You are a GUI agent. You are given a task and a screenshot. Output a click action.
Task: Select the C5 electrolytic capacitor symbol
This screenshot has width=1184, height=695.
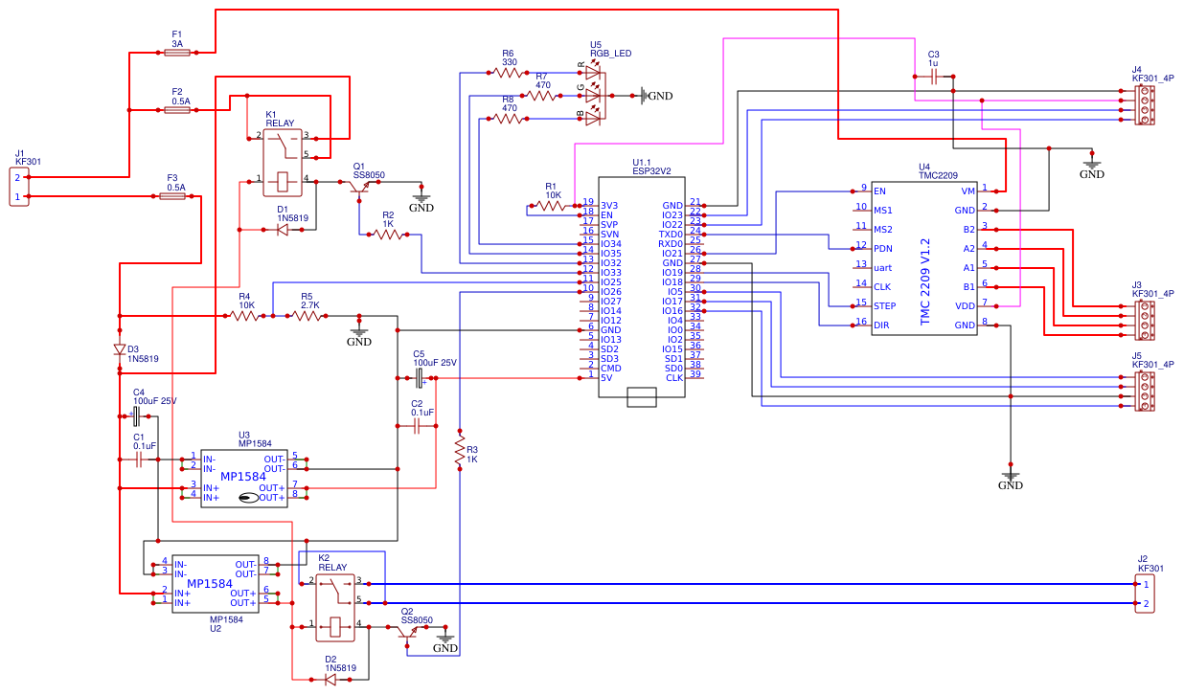pyautogui.click(x=420, y=378)
